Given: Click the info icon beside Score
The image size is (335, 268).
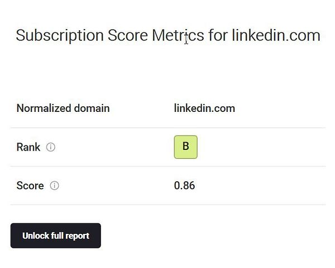Looking at the screenshot, I should [x=54, y=185].
